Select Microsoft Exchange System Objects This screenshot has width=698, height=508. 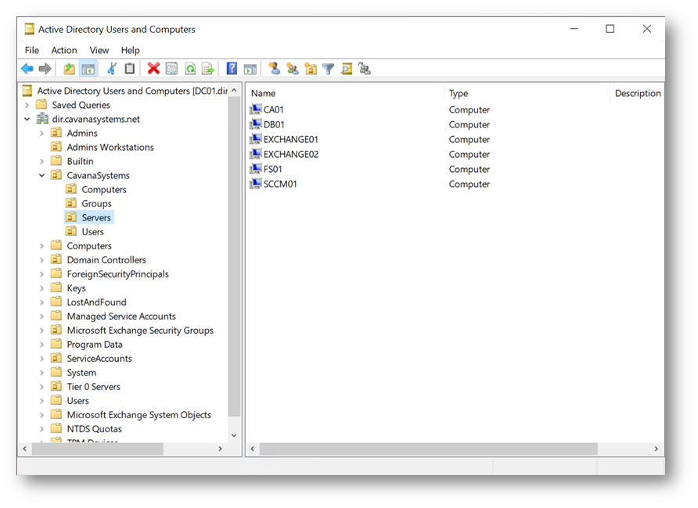click(x=139, y=415)
